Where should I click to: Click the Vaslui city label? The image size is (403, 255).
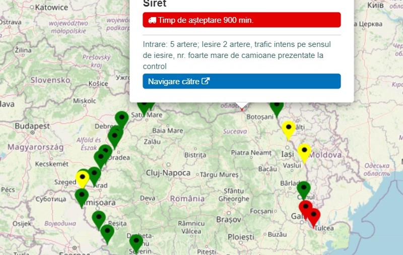coord(292,165)
